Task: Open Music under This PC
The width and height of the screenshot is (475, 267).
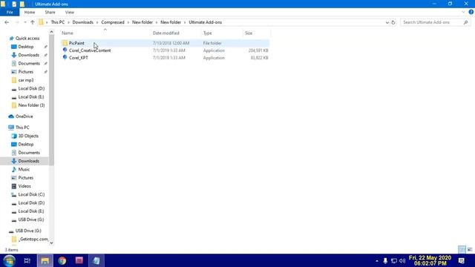Action: [24, 170]
